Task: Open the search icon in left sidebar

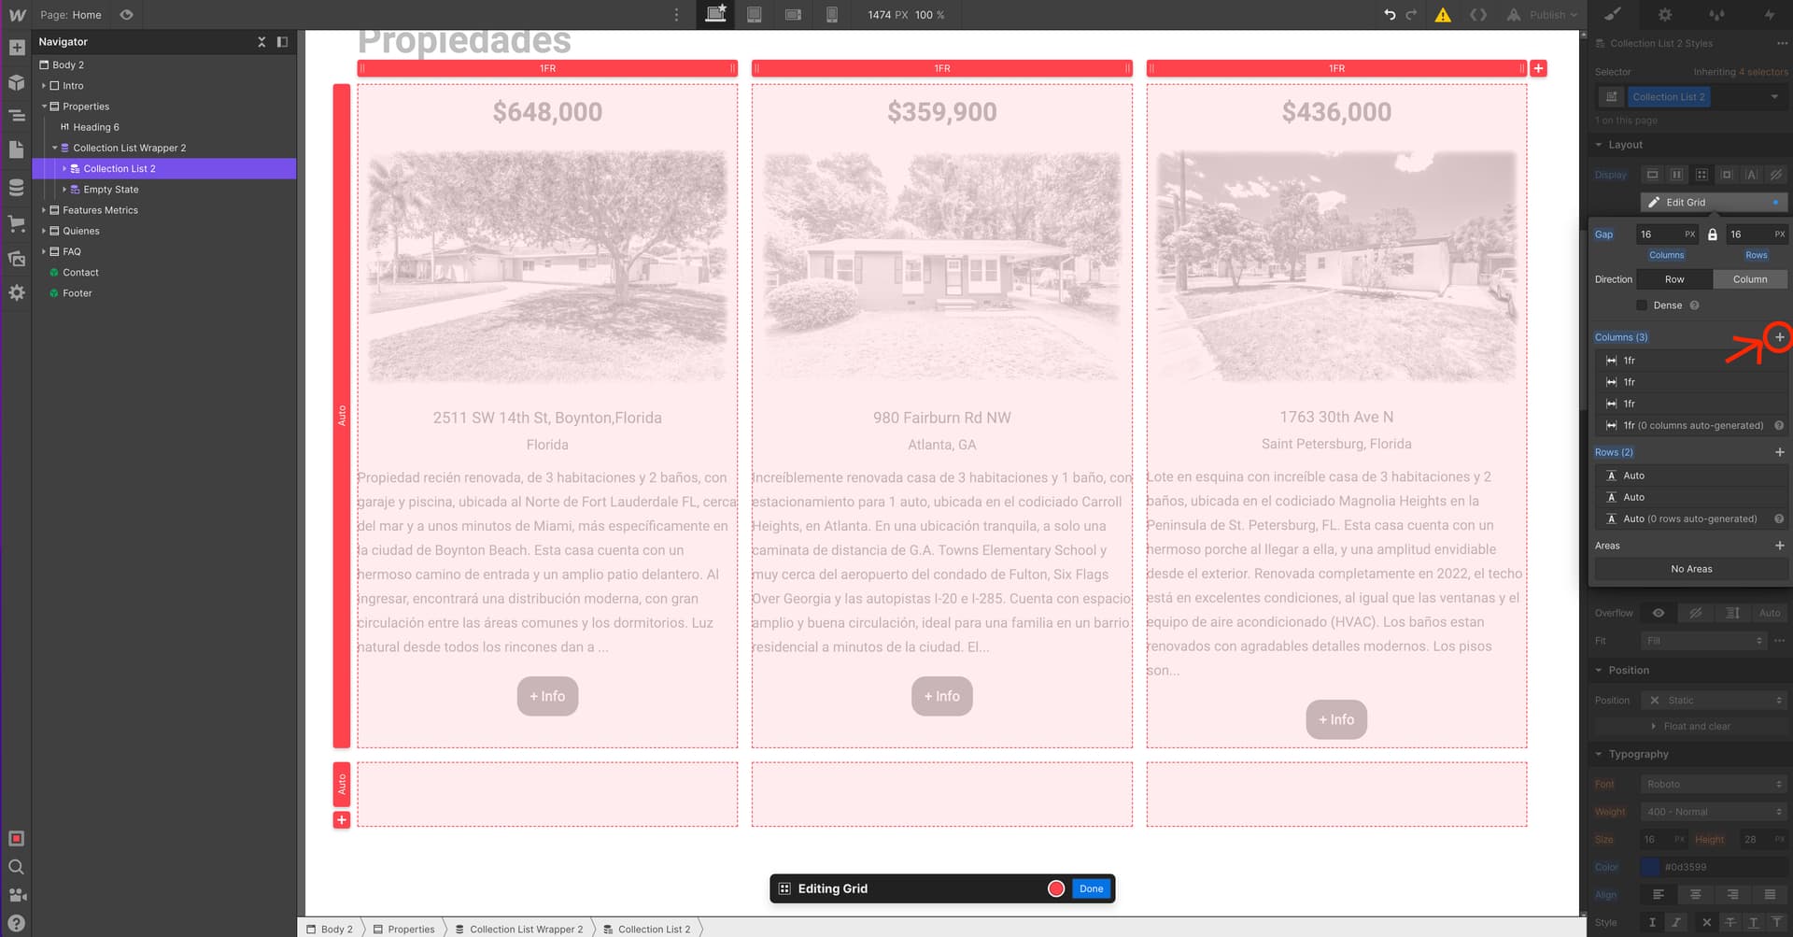Action: (16, 867)
